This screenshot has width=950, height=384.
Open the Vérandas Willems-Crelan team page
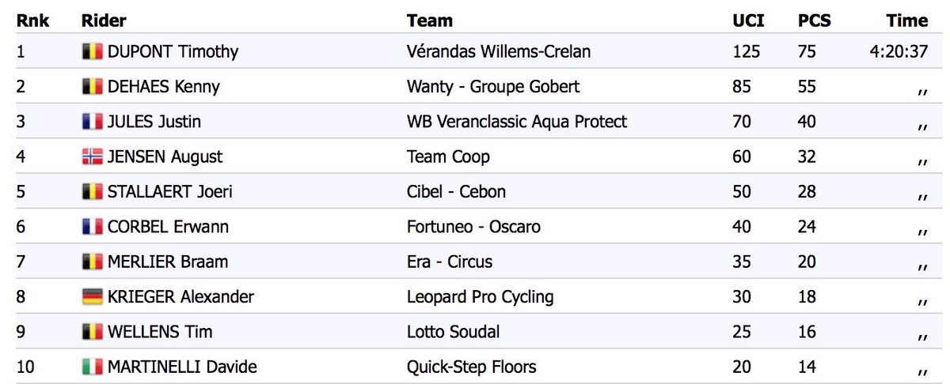499,52
